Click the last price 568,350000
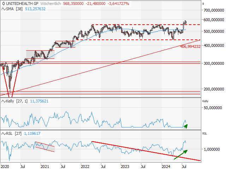 pos(73,4)
